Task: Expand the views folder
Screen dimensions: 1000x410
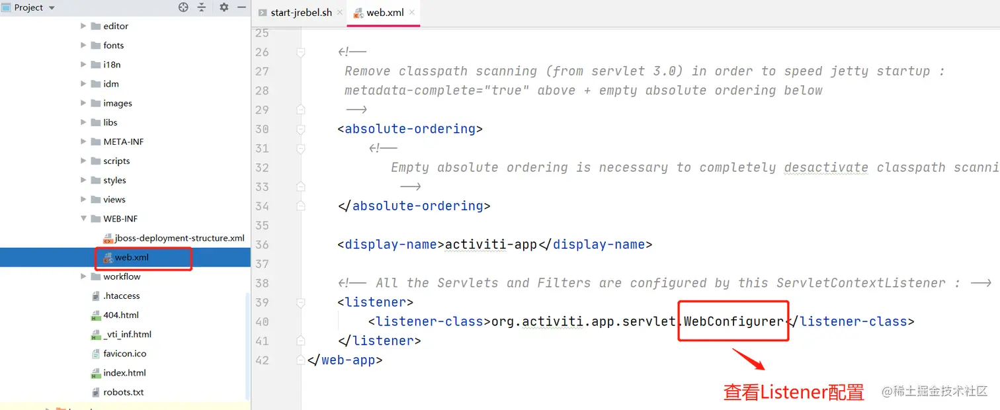Action: (x=83, y=199)
